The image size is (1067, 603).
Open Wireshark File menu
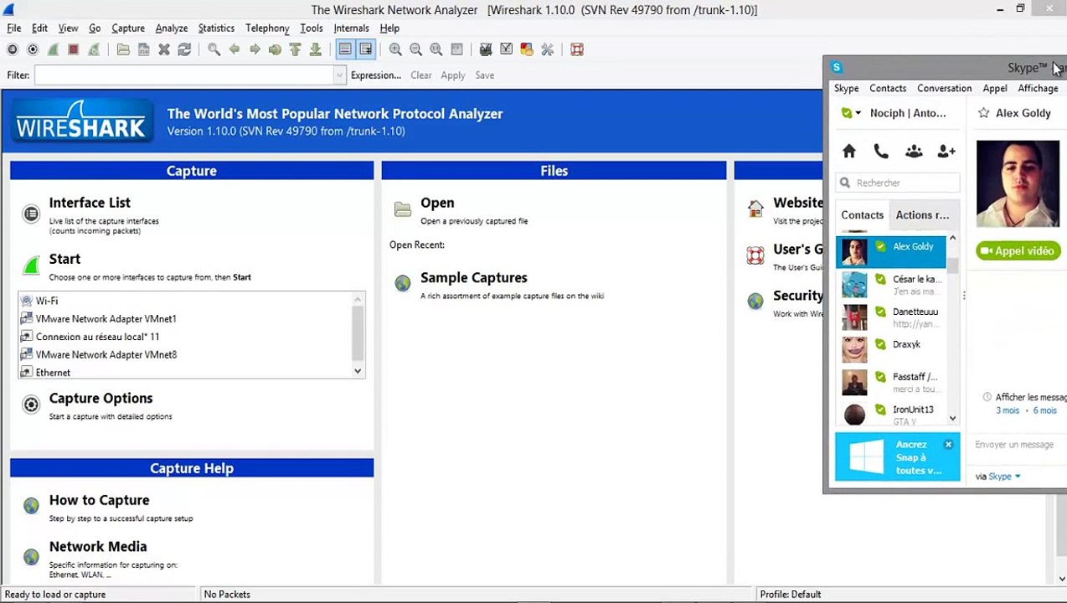click(x=14, y=28)
